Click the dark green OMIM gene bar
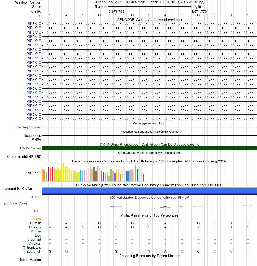Screen dimensions: 257x266 pos(149,148)
